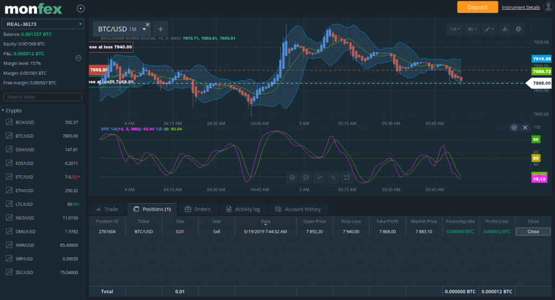This screenshot has height=300, width=555.
Task: Remove the stochastic indicator panel
Action: point(525,127)
